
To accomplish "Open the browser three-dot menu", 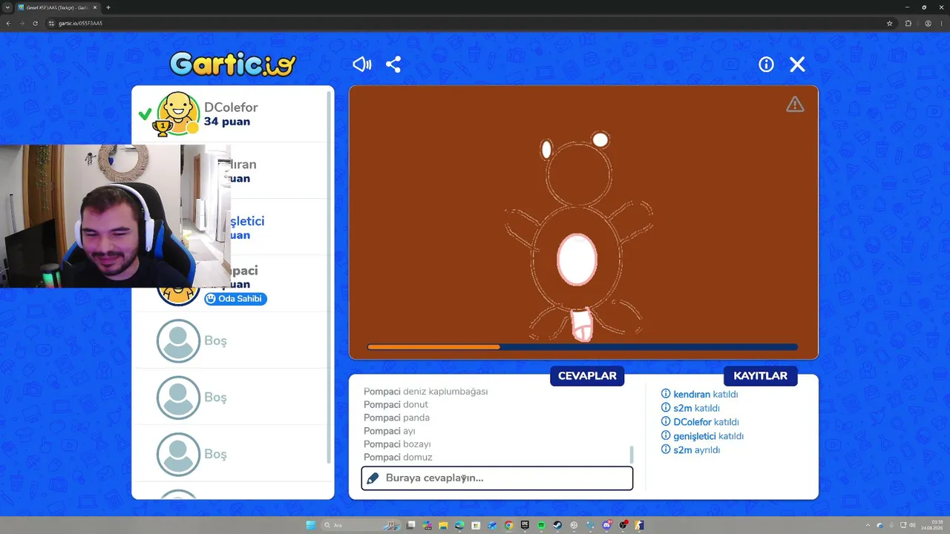I will click(942, 23).
